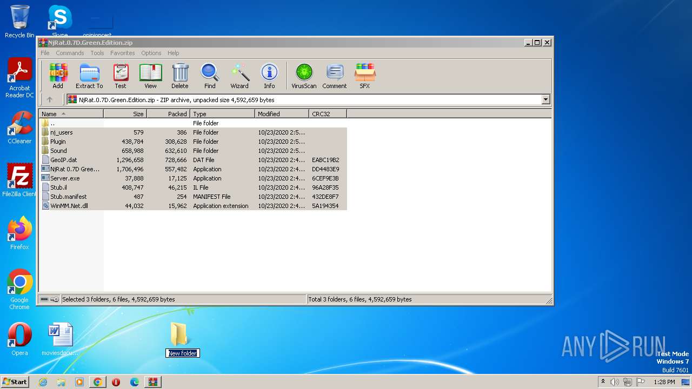Open Acrobat Reader DC shortcut

(19, 78)
